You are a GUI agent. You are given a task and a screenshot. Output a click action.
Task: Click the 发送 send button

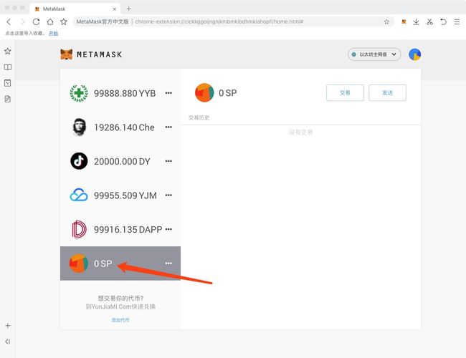tap(387, 92)
